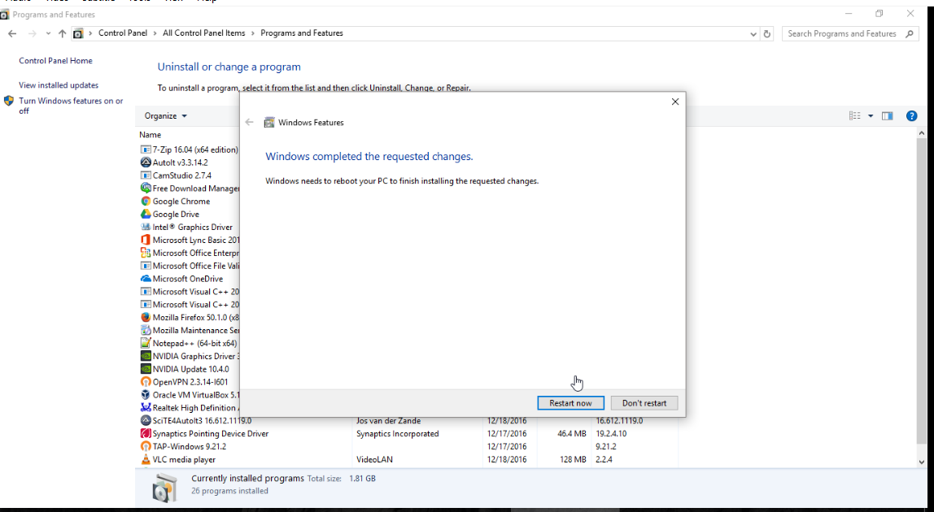Select the CamStudio 2.7.4 icon
934x512 pixels.
click(x=146, y=176)
